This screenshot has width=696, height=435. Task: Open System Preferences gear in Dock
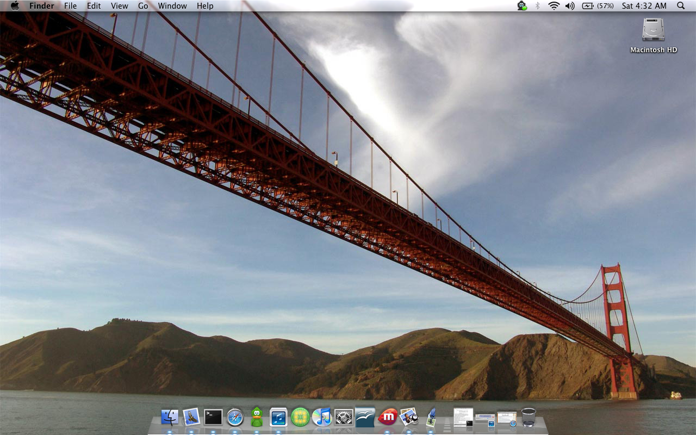click(344, 417)
